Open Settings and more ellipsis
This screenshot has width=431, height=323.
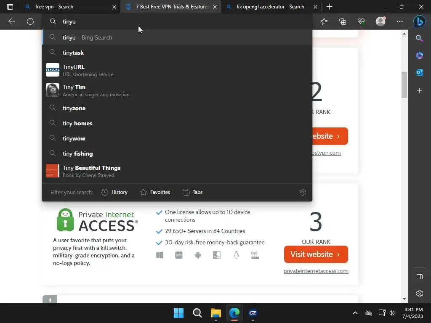tap(400, 21)
